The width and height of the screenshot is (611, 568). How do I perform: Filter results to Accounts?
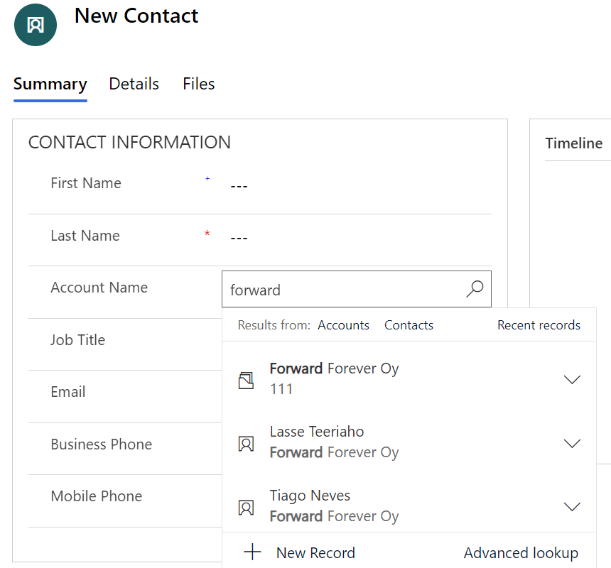[343, 325]
